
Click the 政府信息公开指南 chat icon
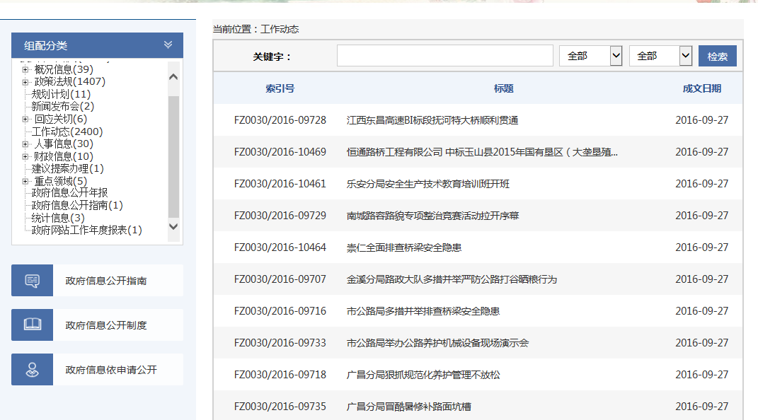tap(32, 281)
